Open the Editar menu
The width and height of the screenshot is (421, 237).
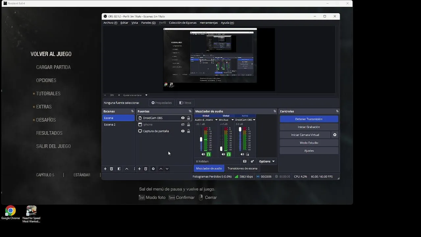click(x=124, y=23)
